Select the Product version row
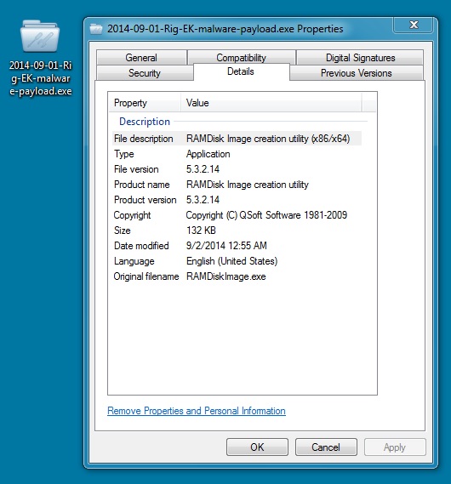The image size is (451, 484). click(237, 200)
